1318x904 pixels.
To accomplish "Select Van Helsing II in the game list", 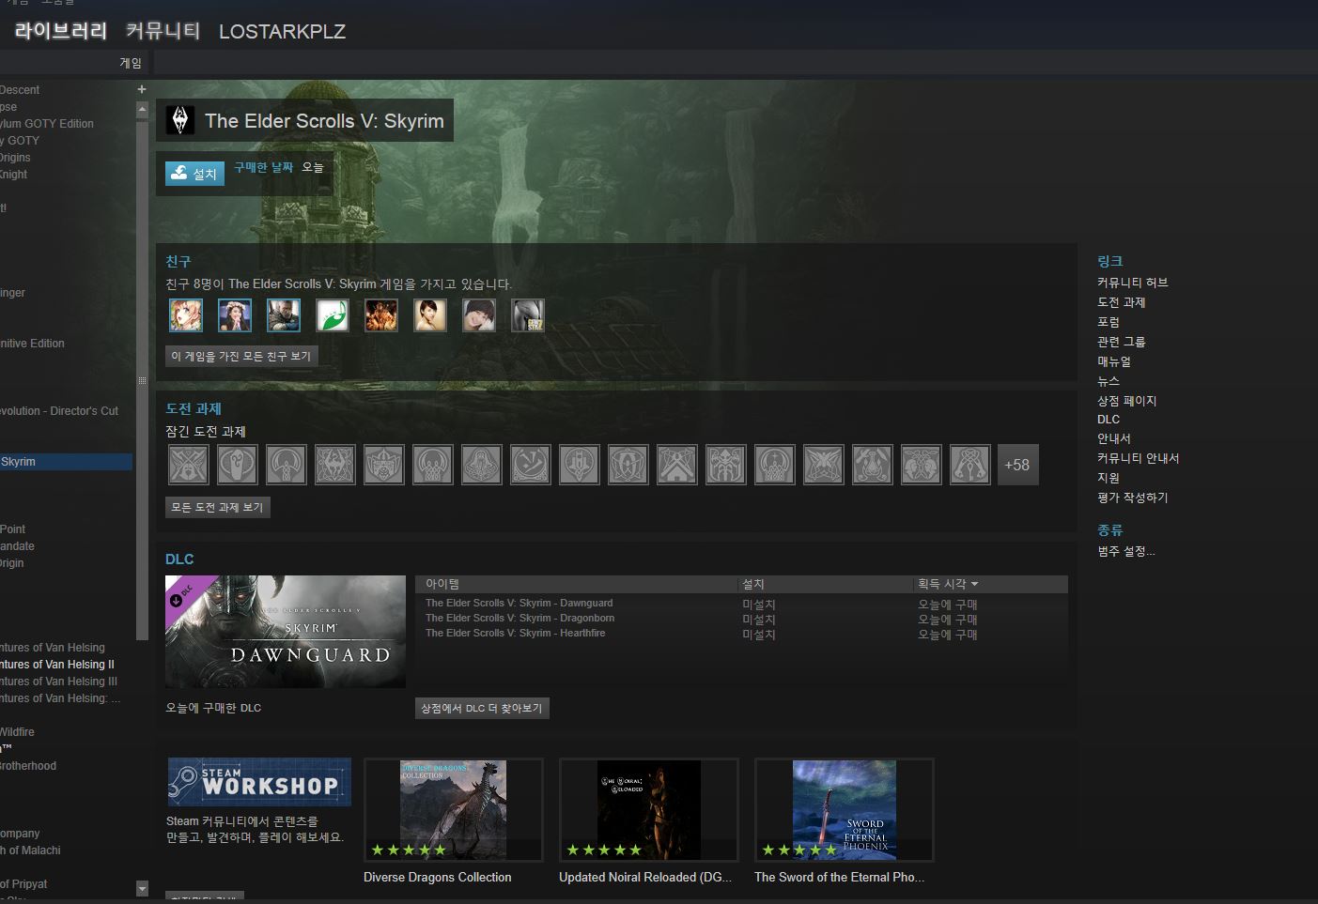I will tap(58, 665).
